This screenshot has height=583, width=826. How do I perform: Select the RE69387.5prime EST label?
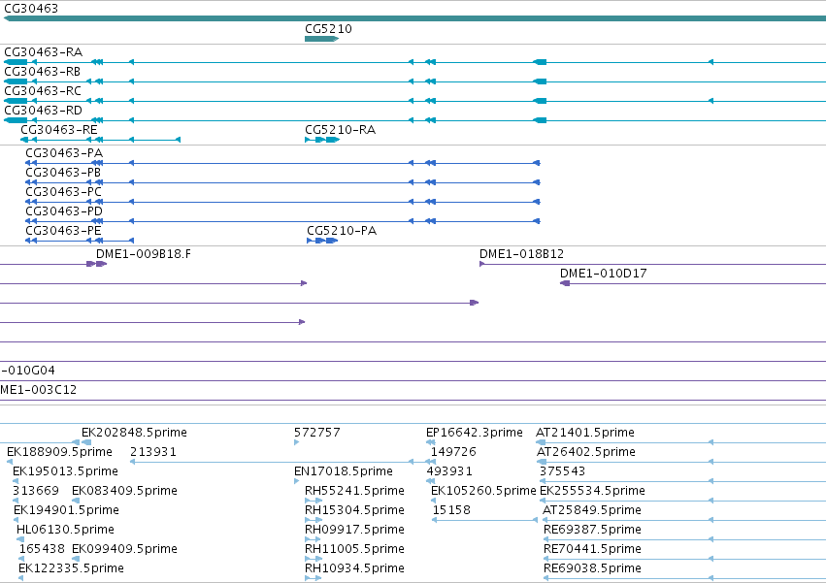(593, 530)
